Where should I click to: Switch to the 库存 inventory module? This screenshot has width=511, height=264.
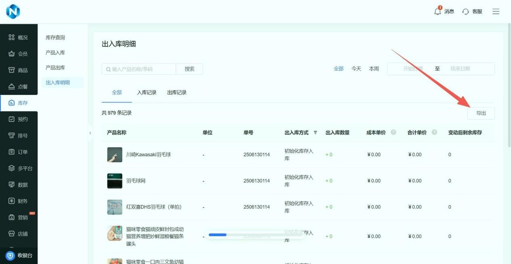pyautogui.click(x=18, y=103)
